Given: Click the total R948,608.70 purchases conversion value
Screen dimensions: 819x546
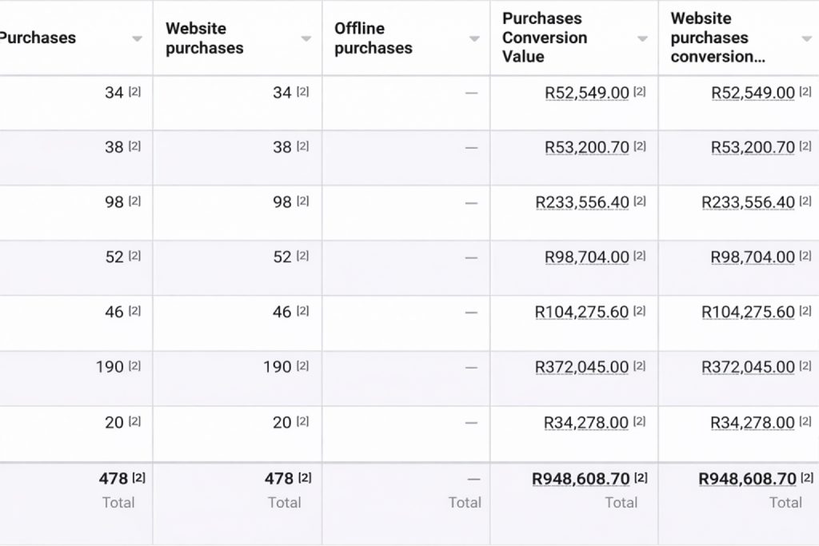Looking at the screenshot, I should [x=581, y=479].
